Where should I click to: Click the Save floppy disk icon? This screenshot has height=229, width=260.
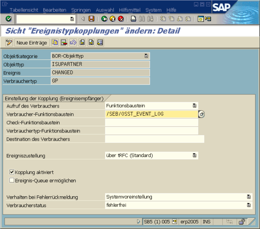click(x=92, y=19)
